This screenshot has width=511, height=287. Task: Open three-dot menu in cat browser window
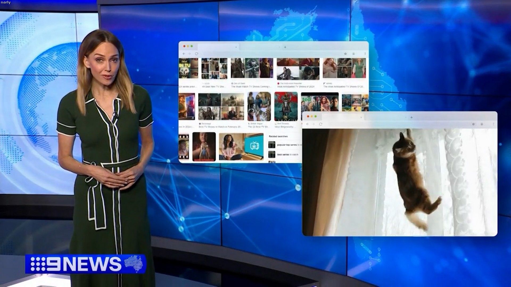(493, 124)
